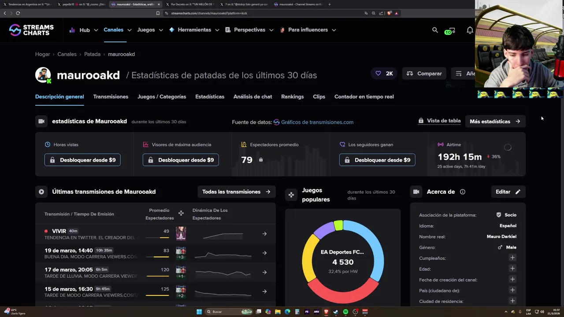Click the Airtime broadcast icon
This screenshot has height=317, width=564.
tap(440, 144)
